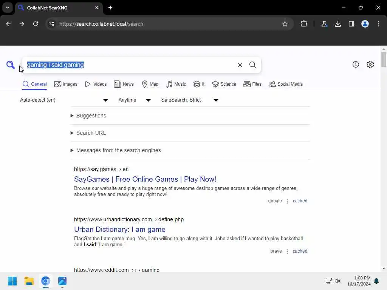Open the notifications bell
387x290 pixels.
pyautogui.click(x=376, y=281)
